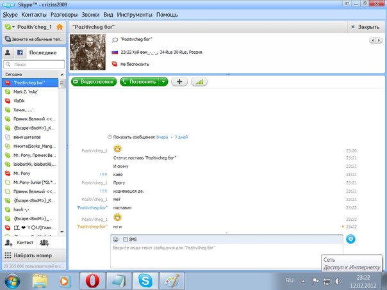Open the Contacts tab with person icon
The height and width of the screenshot is (290, 387).
[8, 52]
